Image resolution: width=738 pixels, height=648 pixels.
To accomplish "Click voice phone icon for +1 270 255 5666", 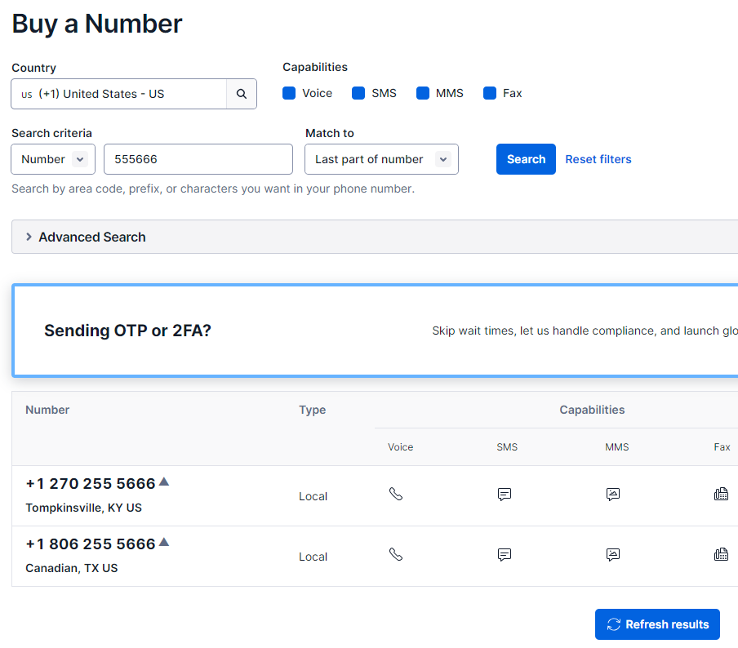I will 396,494.
